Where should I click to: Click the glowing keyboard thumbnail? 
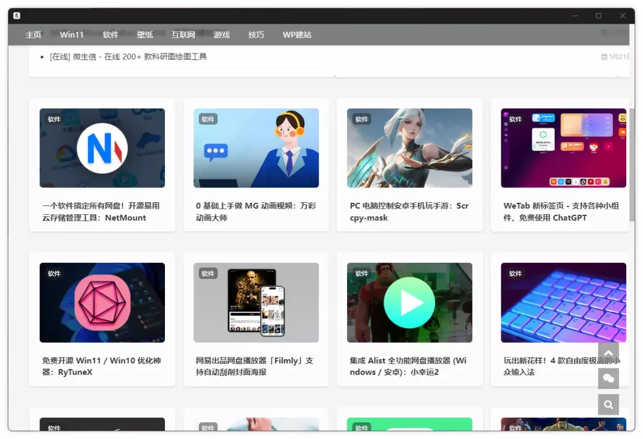click(x=563, y=303)
